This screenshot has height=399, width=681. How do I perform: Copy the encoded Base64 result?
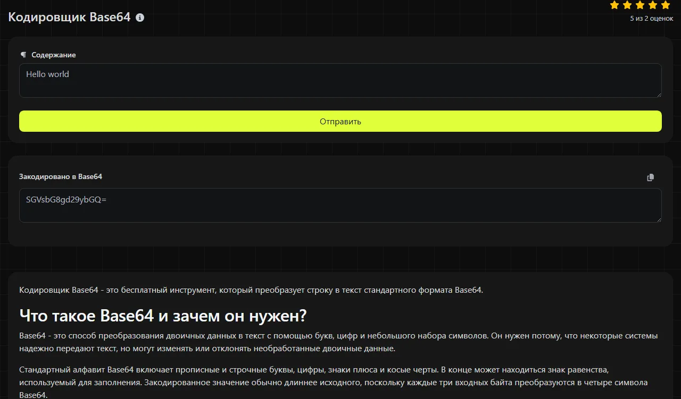tap(650, 177)
